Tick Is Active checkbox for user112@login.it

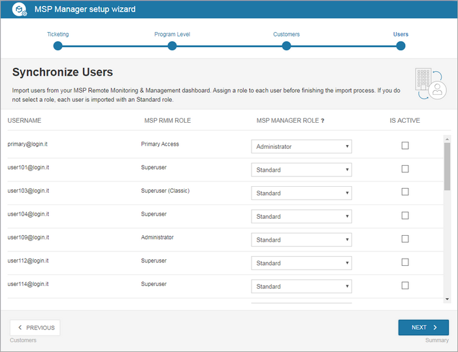coord(405,262)
